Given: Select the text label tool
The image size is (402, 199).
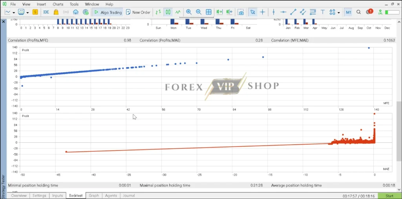Looking at the screenshot, I should tap(323, 12).
